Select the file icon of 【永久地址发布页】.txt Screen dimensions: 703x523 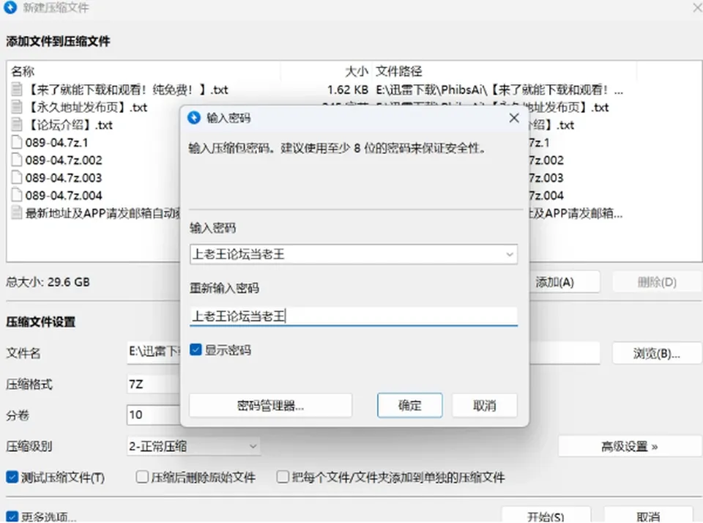(x=17, y=107)
